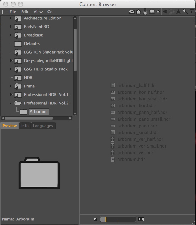Select the arborium_hor_half.hdr file icon
Viewport: 196px width, 225px height.
pyautogui.click(x=113, y=92)
